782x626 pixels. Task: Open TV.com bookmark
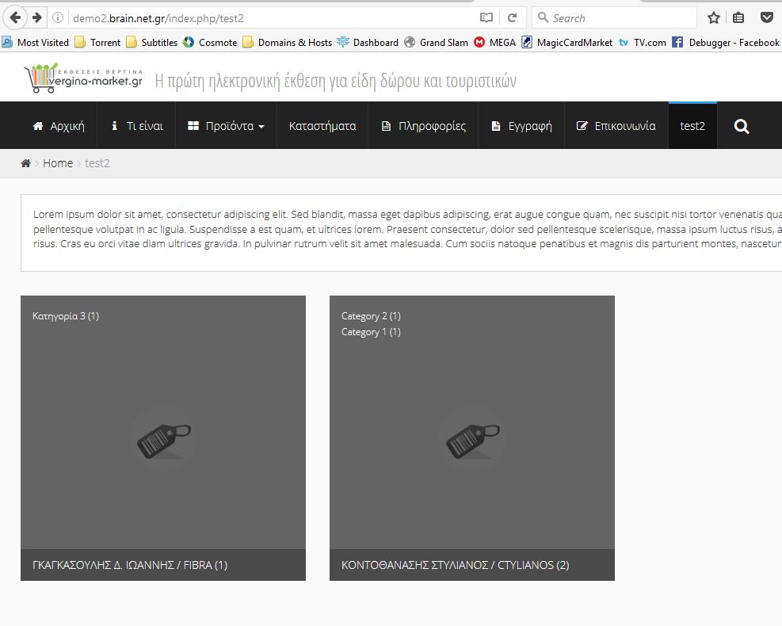pyautogui.click(x=643, y=43)
